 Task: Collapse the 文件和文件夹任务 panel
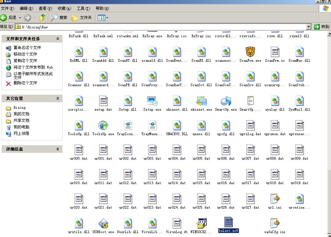(x=58, y=39)
